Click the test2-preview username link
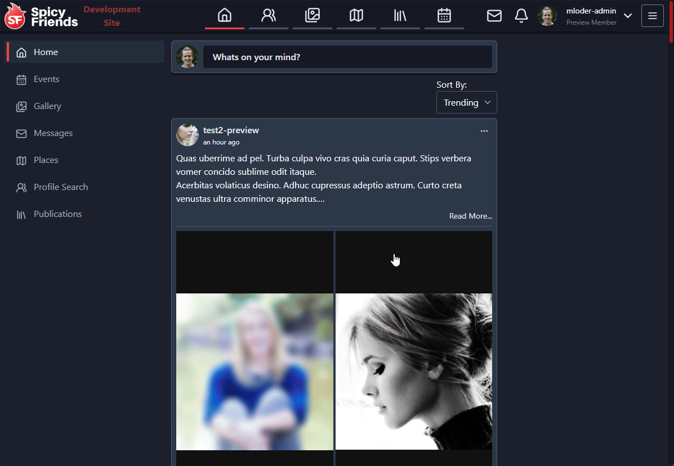The width and height of the screenshot is (674, 466). pyautogui.click(x=231, y=130)
